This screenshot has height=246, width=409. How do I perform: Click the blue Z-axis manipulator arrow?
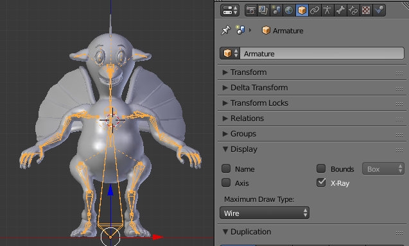(110, 190)
